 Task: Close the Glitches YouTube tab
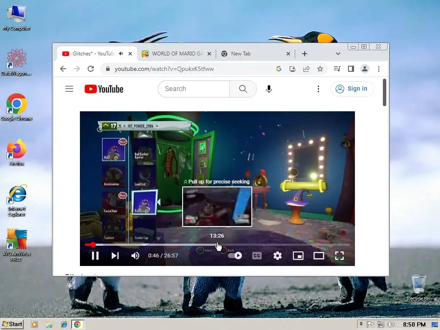point(130,54)
